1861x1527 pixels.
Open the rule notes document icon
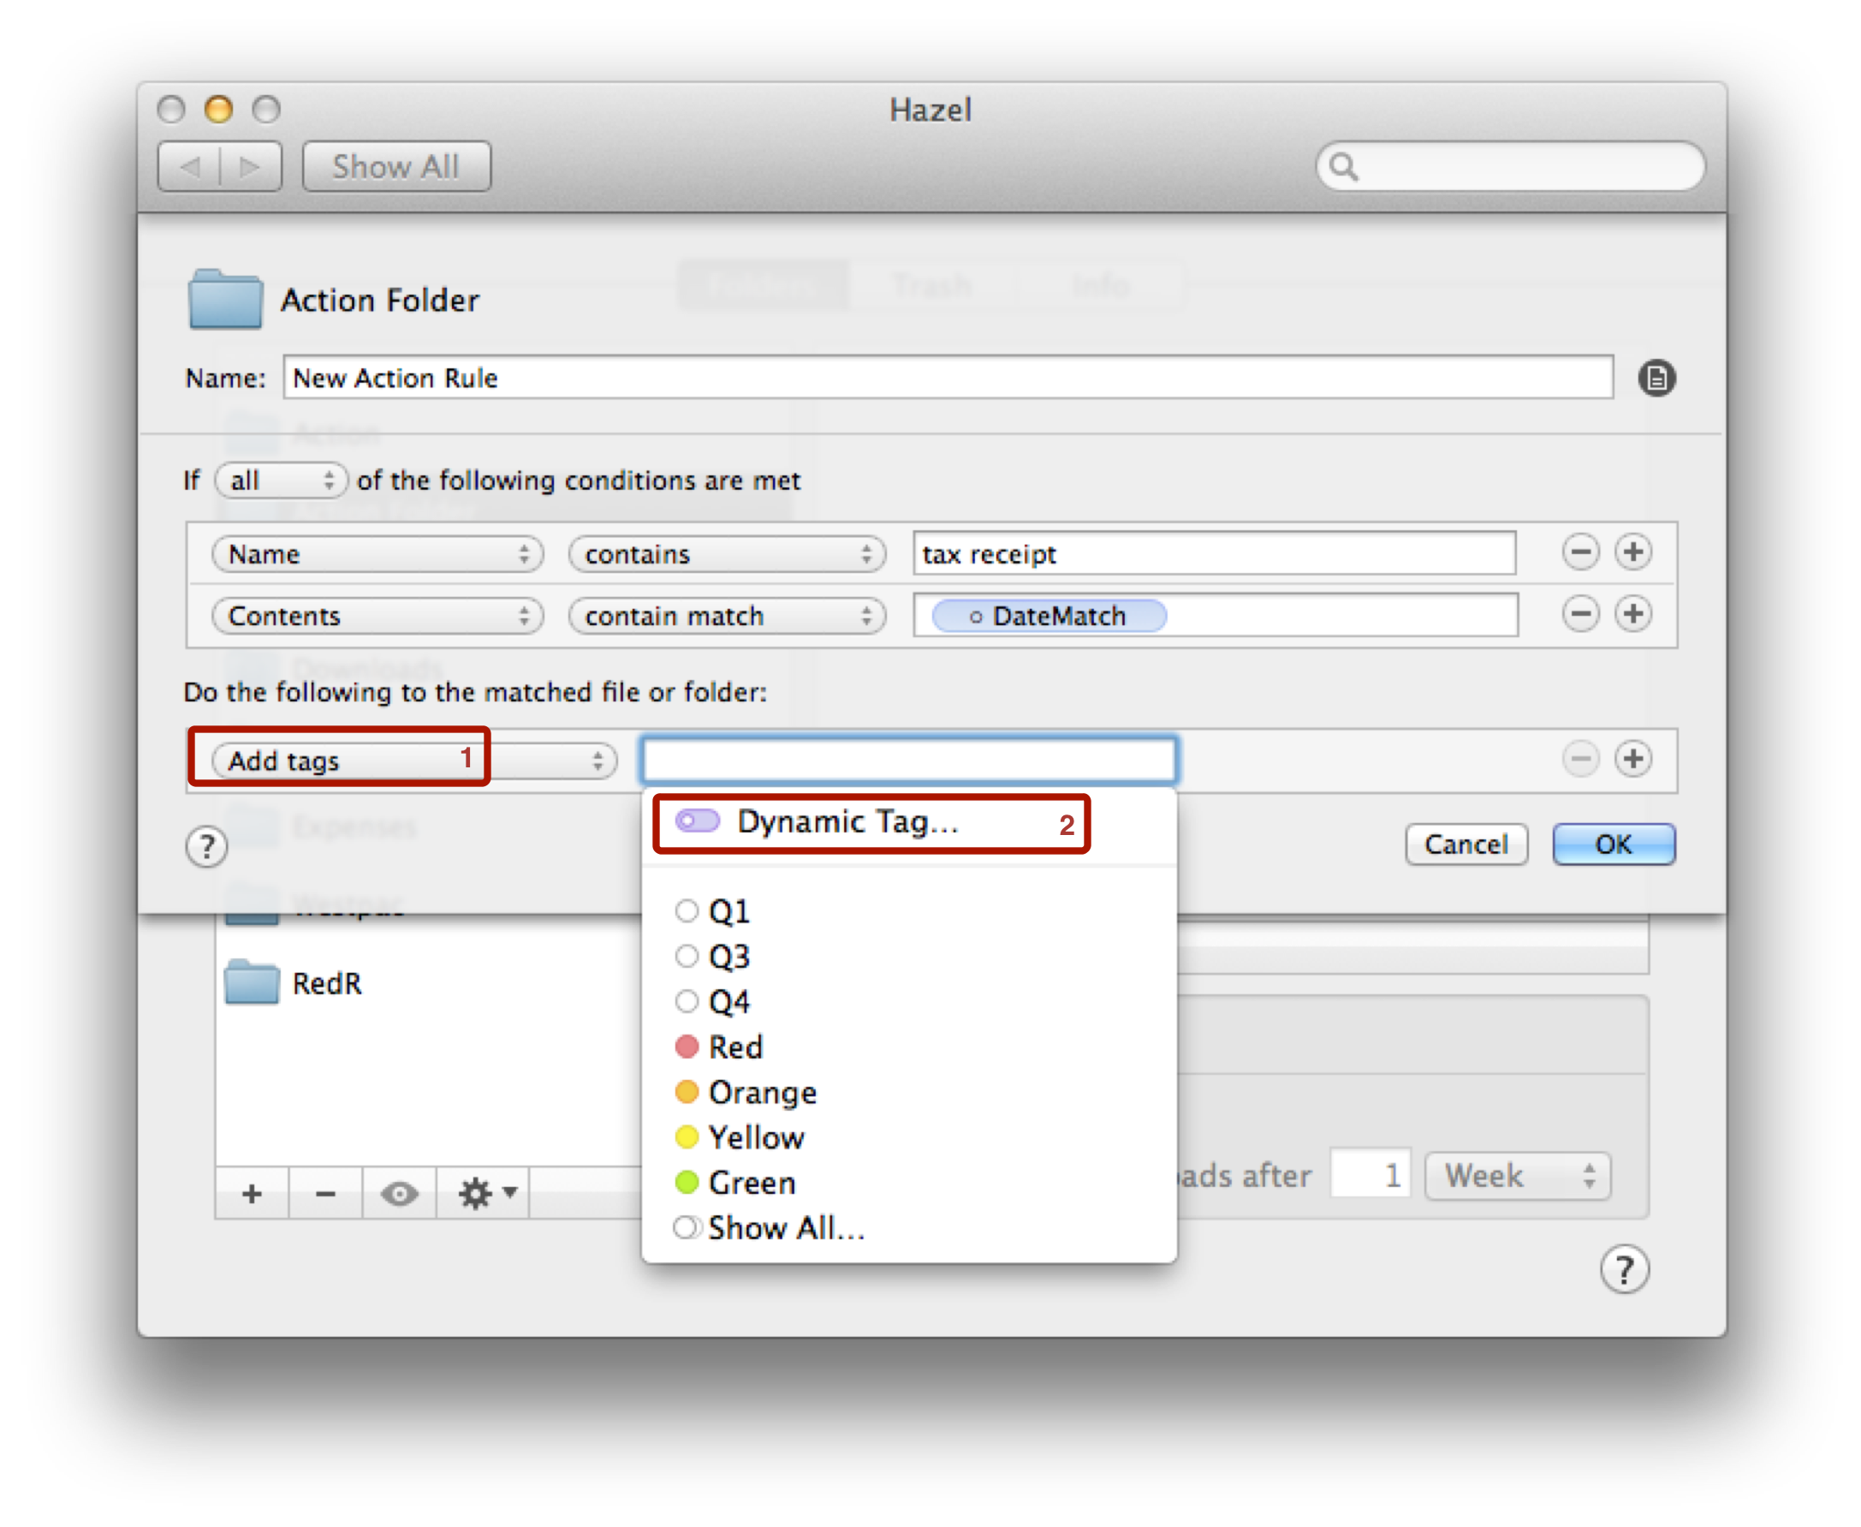[1656, 379]
